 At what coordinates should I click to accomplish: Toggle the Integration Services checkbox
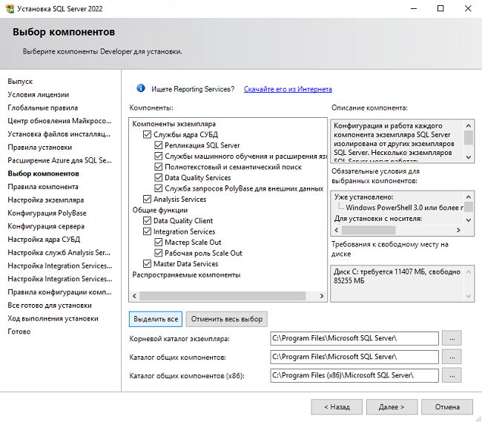[148, 231]
